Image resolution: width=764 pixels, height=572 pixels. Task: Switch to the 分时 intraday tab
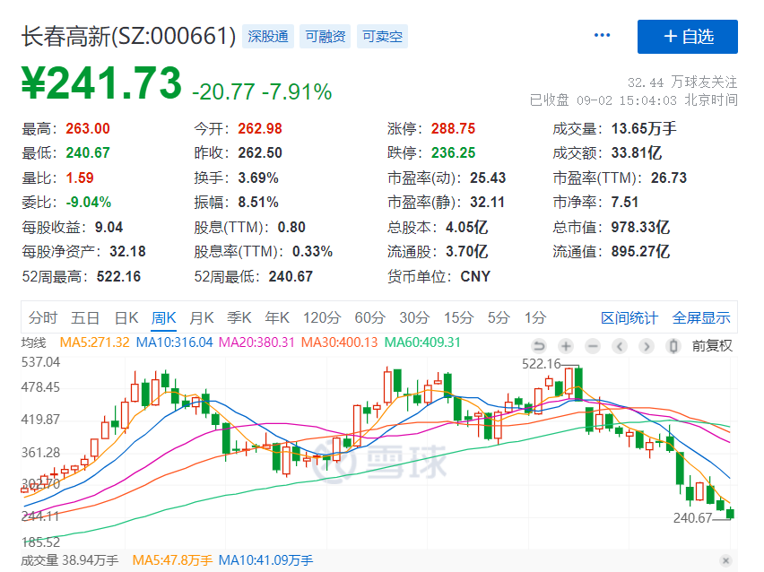coord(42,317)
